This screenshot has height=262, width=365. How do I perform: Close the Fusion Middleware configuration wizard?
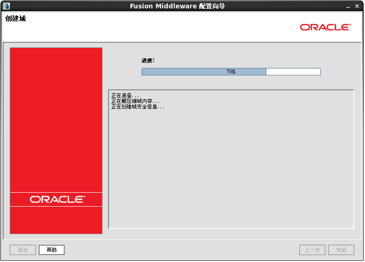[x=357, y=6]
